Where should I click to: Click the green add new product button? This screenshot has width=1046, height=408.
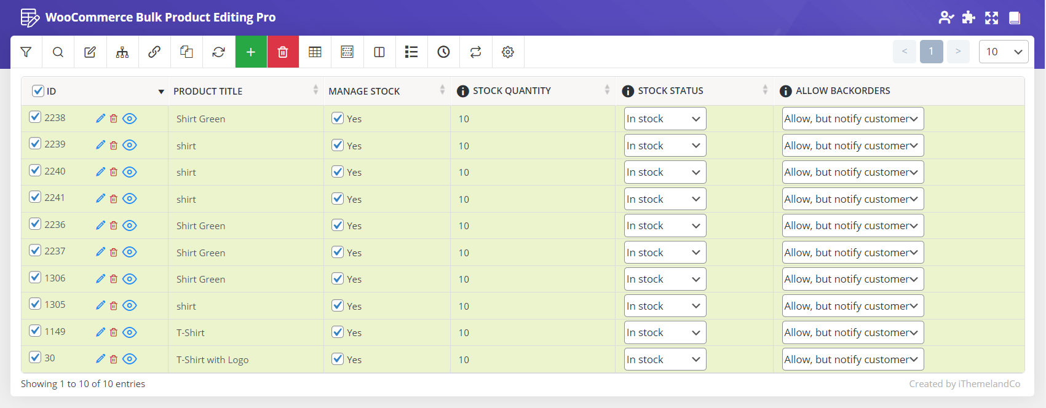(251, 52)
